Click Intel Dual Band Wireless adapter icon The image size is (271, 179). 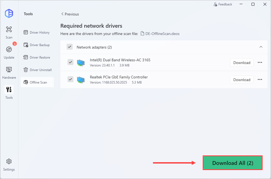(81, 62)
